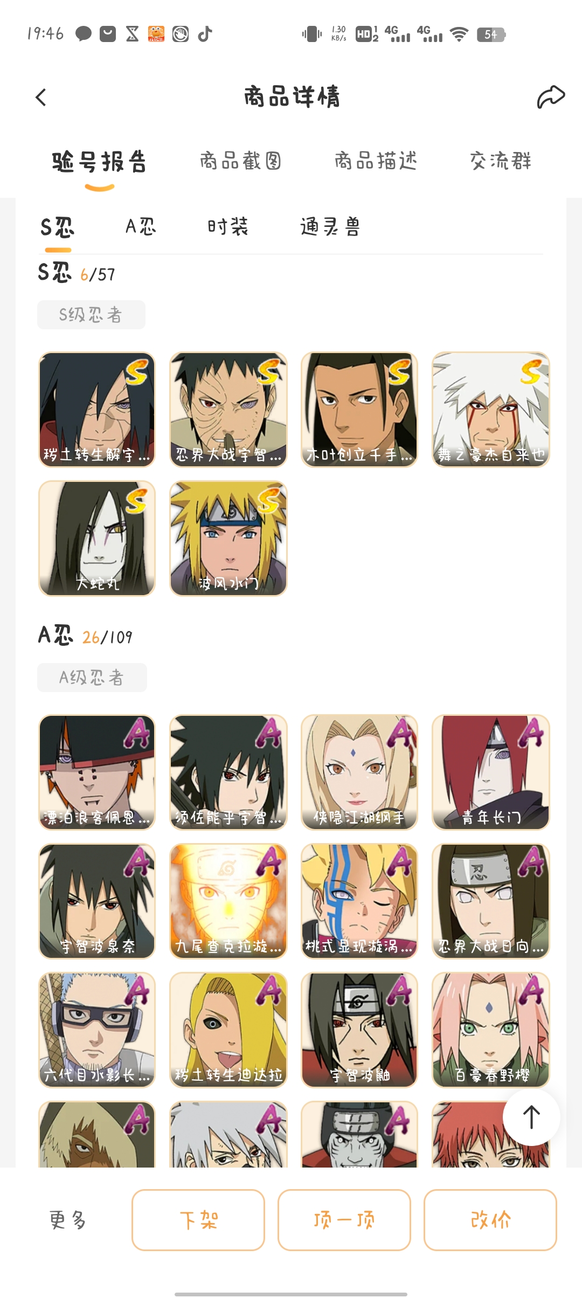
Task: Select the 大蛇丸 ninja avatar
Action: pyautogui.click(x=97, y=538)
